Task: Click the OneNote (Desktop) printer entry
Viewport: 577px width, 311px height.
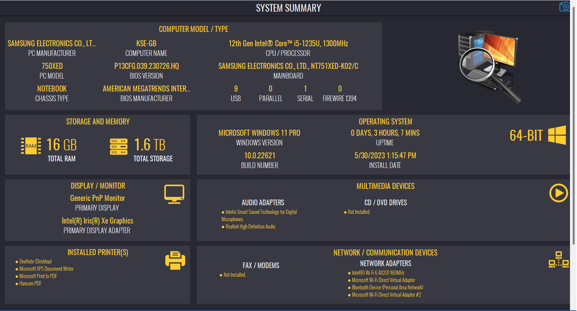Action: coord(34,261)
